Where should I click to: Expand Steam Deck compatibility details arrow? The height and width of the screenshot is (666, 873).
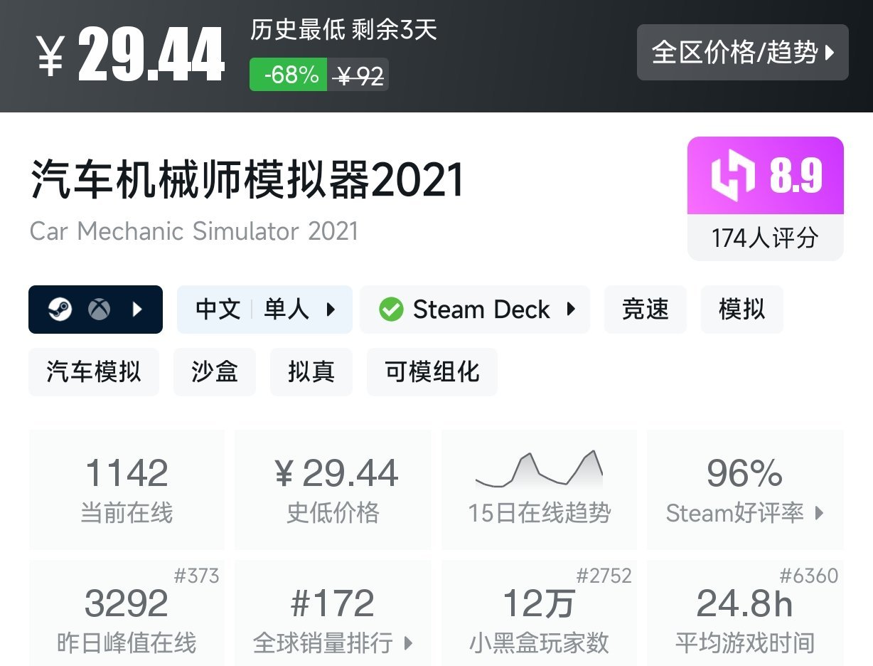click(x=571, y=310)
